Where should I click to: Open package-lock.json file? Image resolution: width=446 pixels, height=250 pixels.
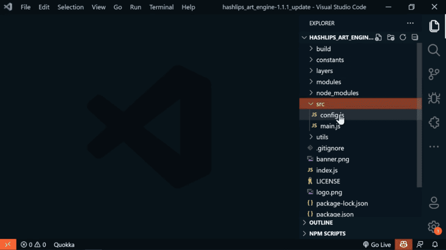[x=360, y=203]
